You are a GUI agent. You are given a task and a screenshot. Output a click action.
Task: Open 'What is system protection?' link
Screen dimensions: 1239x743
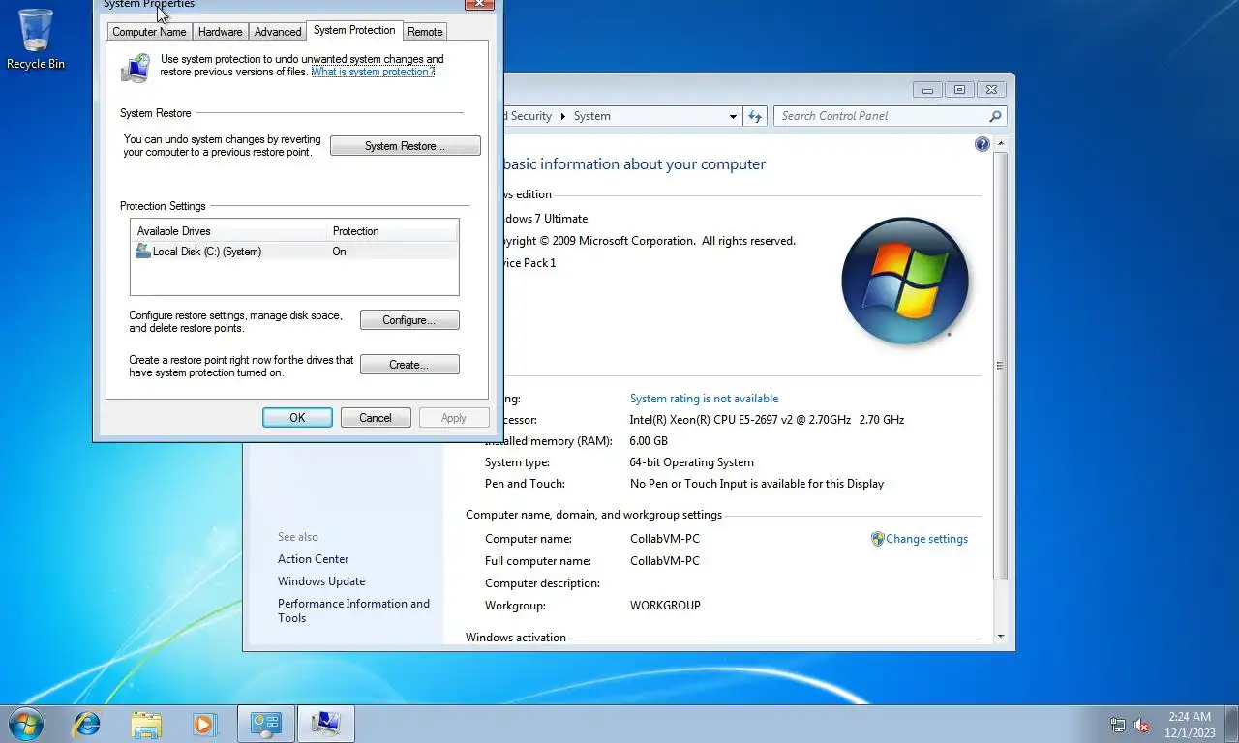click(x=373, y=72)
